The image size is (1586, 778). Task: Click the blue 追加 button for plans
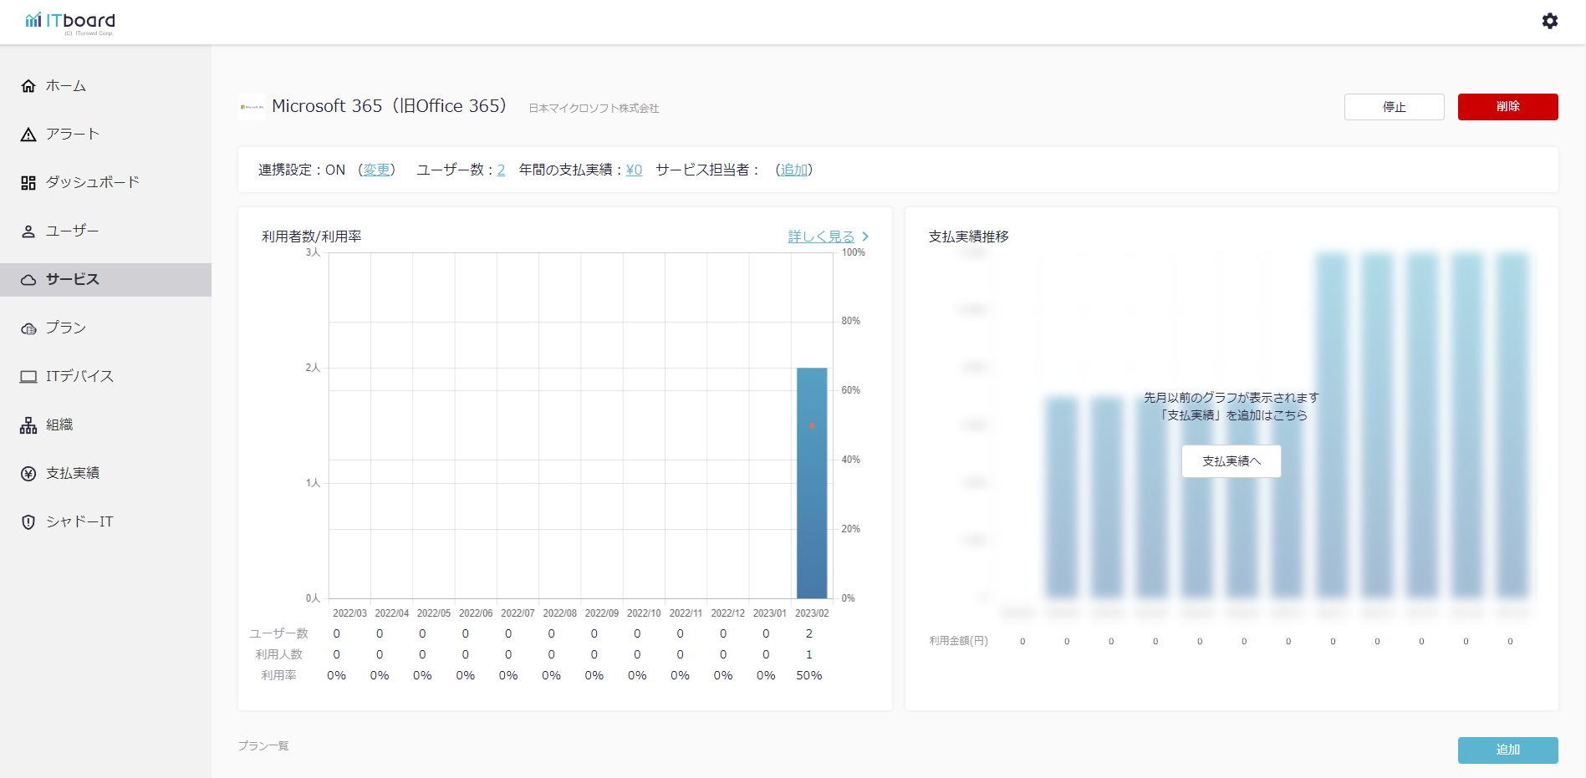coord(1507,750)
